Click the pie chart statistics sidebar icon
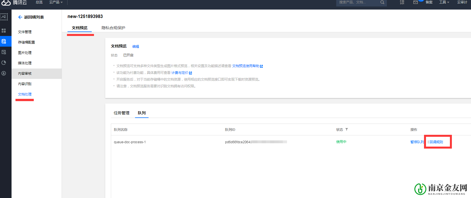 [4, 63]
